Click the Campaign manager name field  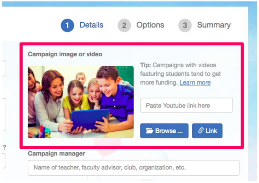(133, 168)
